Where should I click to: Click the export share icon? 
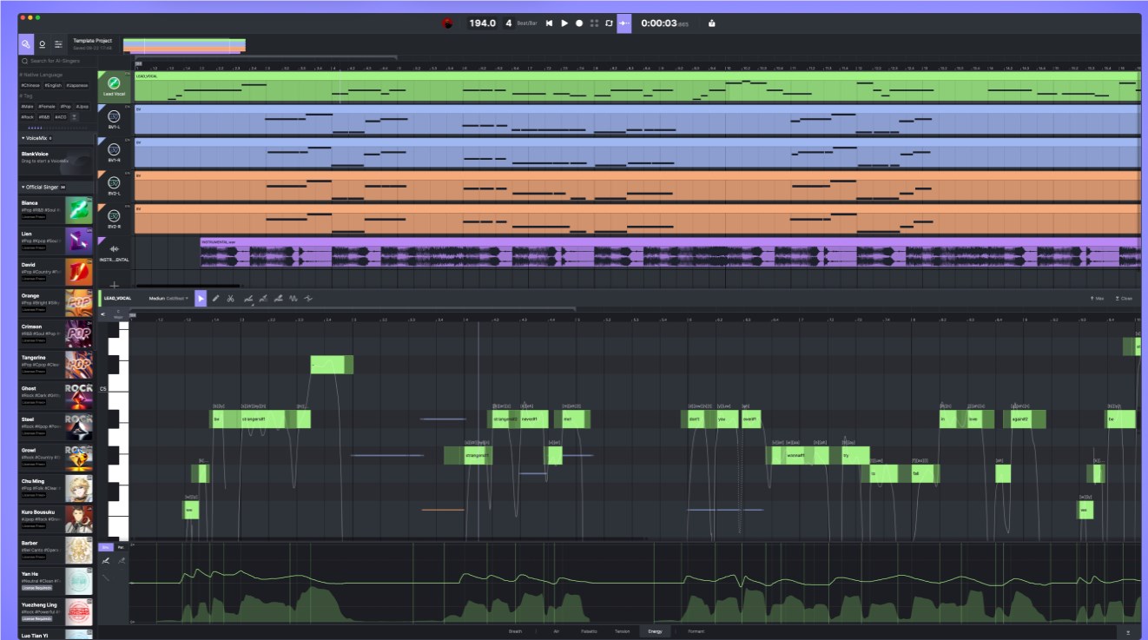tap(712, 23)
